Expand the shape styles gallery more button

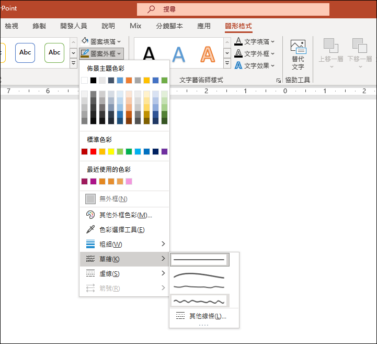click(x=73, y=63)
